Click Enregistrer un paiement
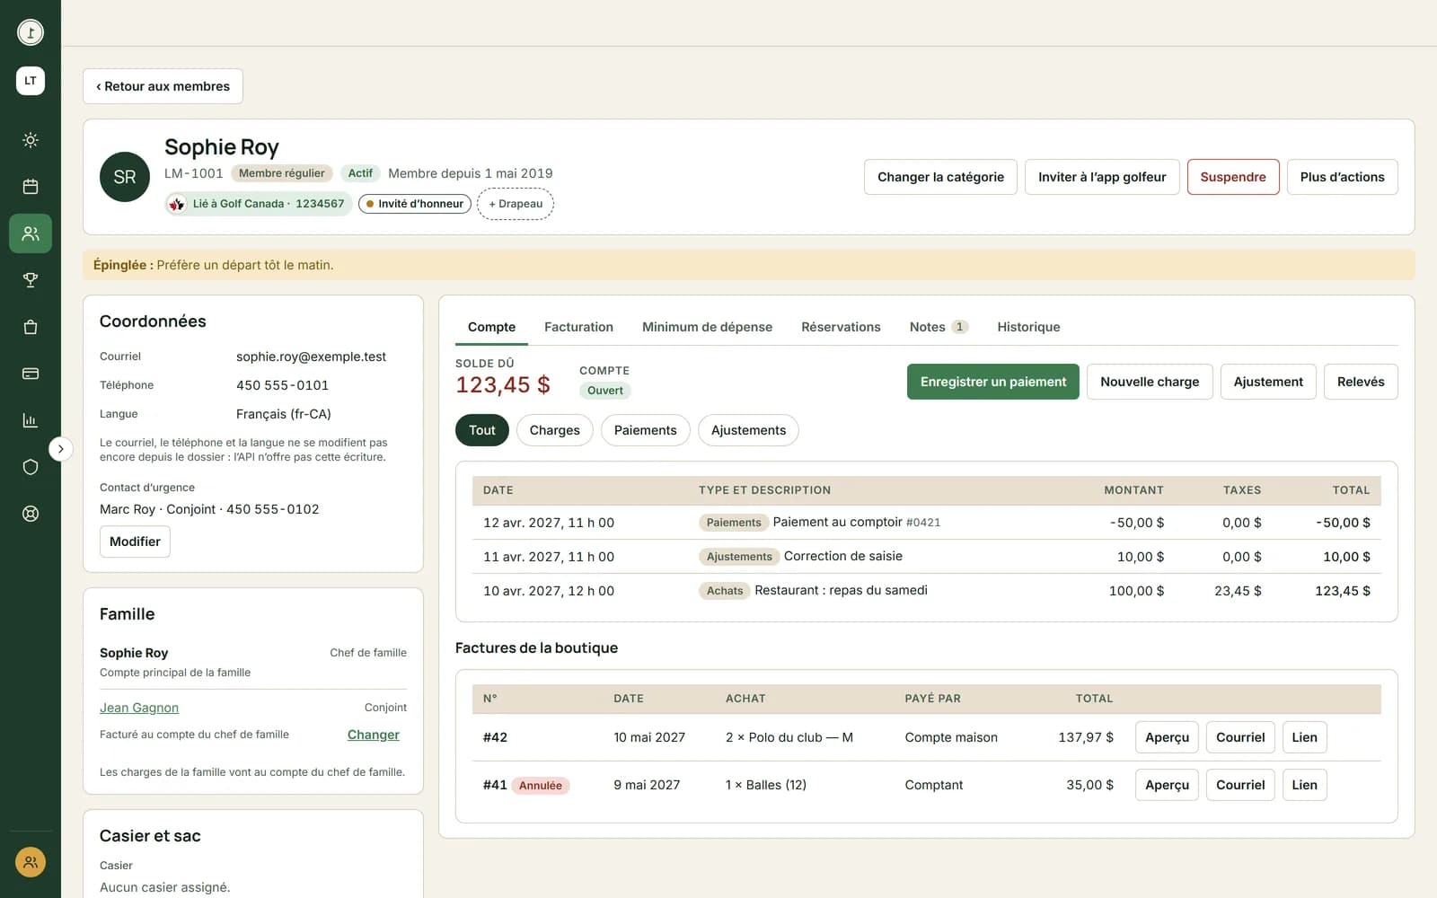This screenshot has height=898, width=1437. coord(993,382)
